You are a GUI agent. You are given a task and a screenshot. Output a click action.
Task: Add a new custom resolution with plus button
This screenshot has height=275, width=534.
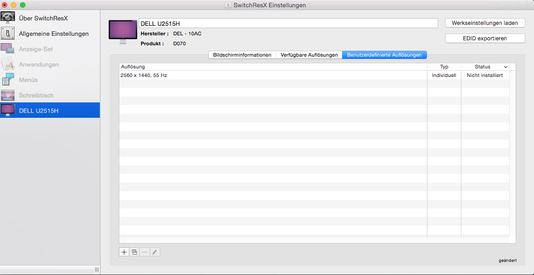click(124, 252)
